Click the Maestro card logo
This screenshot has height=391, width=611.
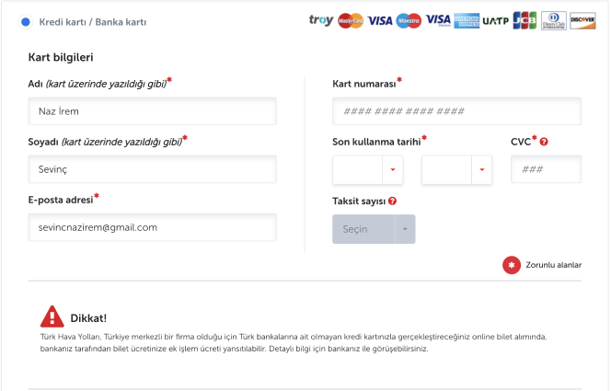click(409, 20)
